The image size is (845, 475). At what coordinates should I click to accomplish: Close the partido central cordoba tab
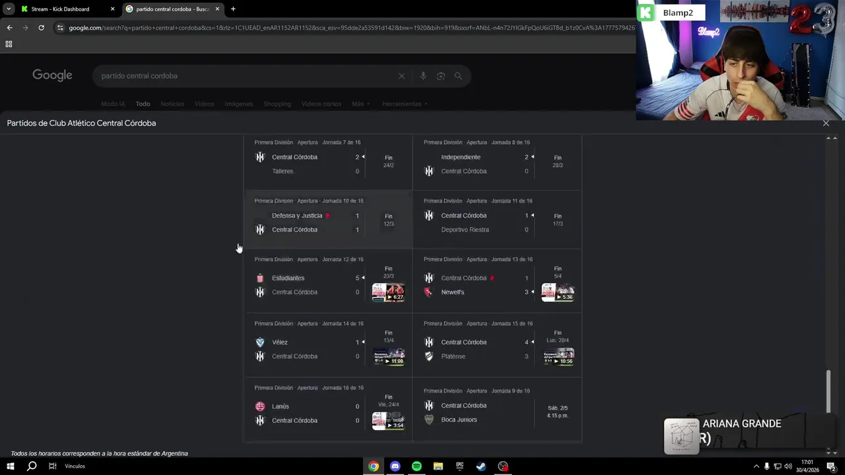point(217,9)
